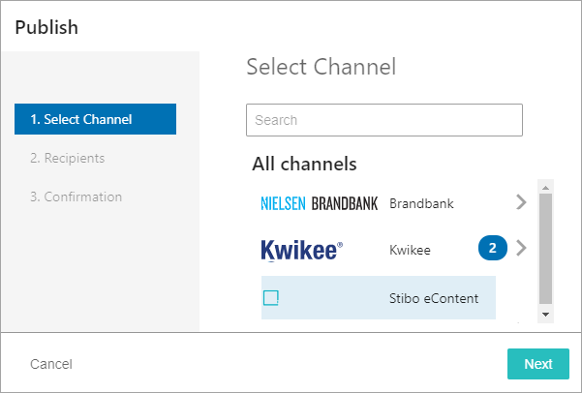
Task: Select the Brandbank channel name
Action: (x=421, y=204)
